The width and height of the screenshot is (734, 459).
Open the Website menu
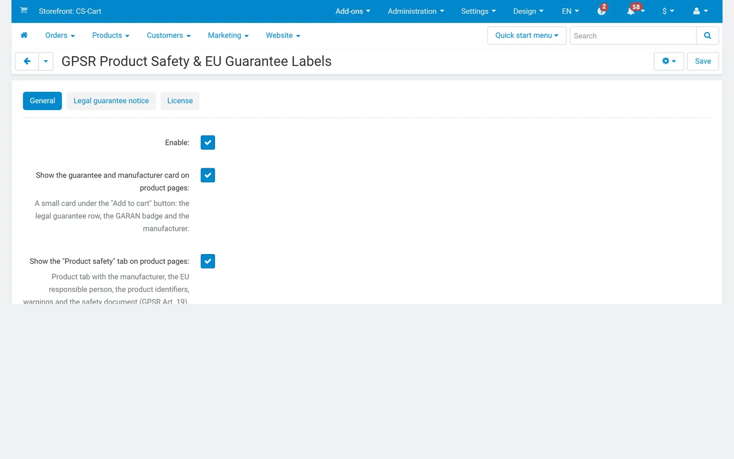(x=283, y=35)
